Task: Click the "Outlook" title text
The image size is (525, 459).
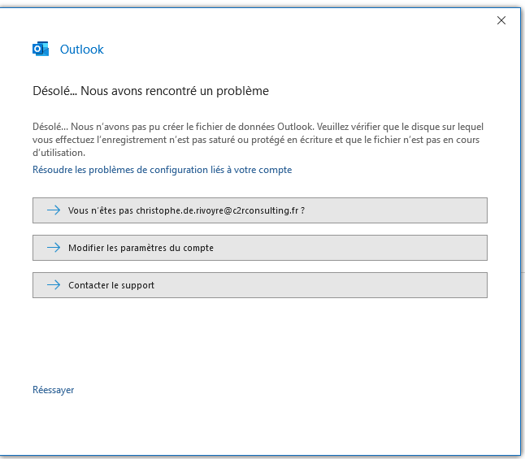Action: pos(82,50)
